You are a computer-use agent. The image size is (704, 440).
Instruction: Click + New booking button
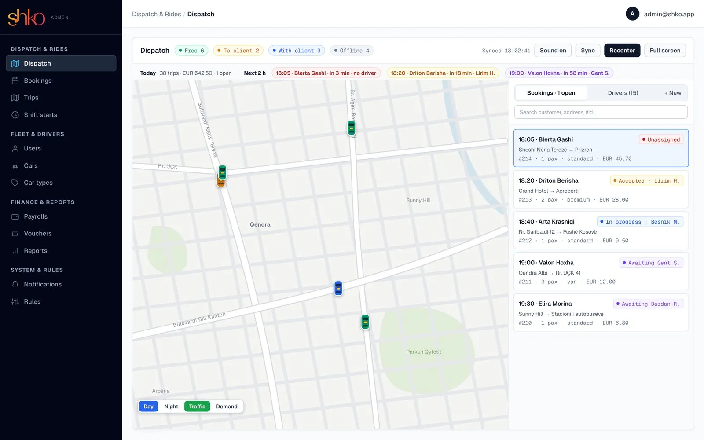click(672, 93)
